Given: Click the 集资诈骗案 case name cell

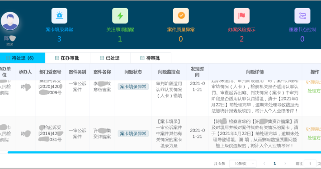Looking at the screenshot, I should (102, 133).
